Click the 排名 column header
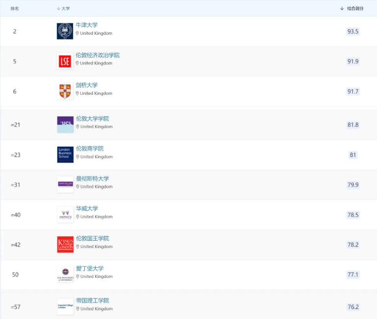Screen dimensions: 377x319 pos(14,8)
